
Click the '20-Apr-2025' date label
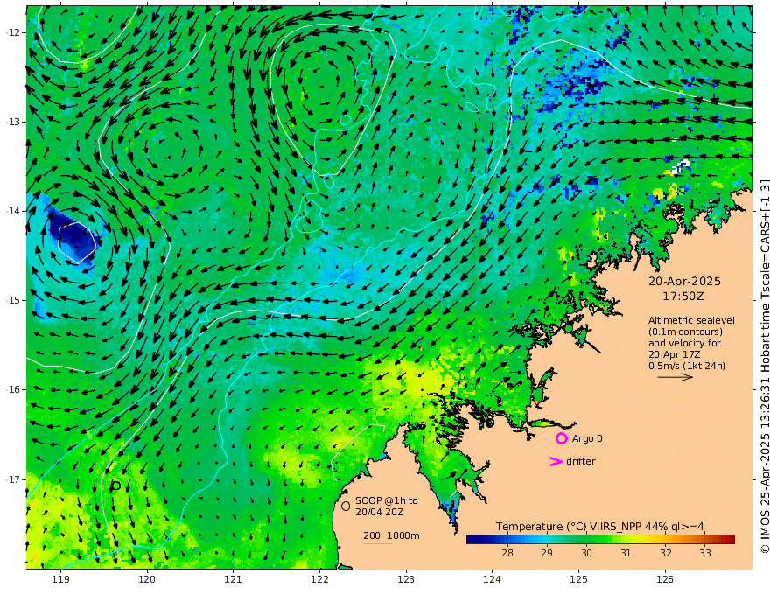coord(684,282)
